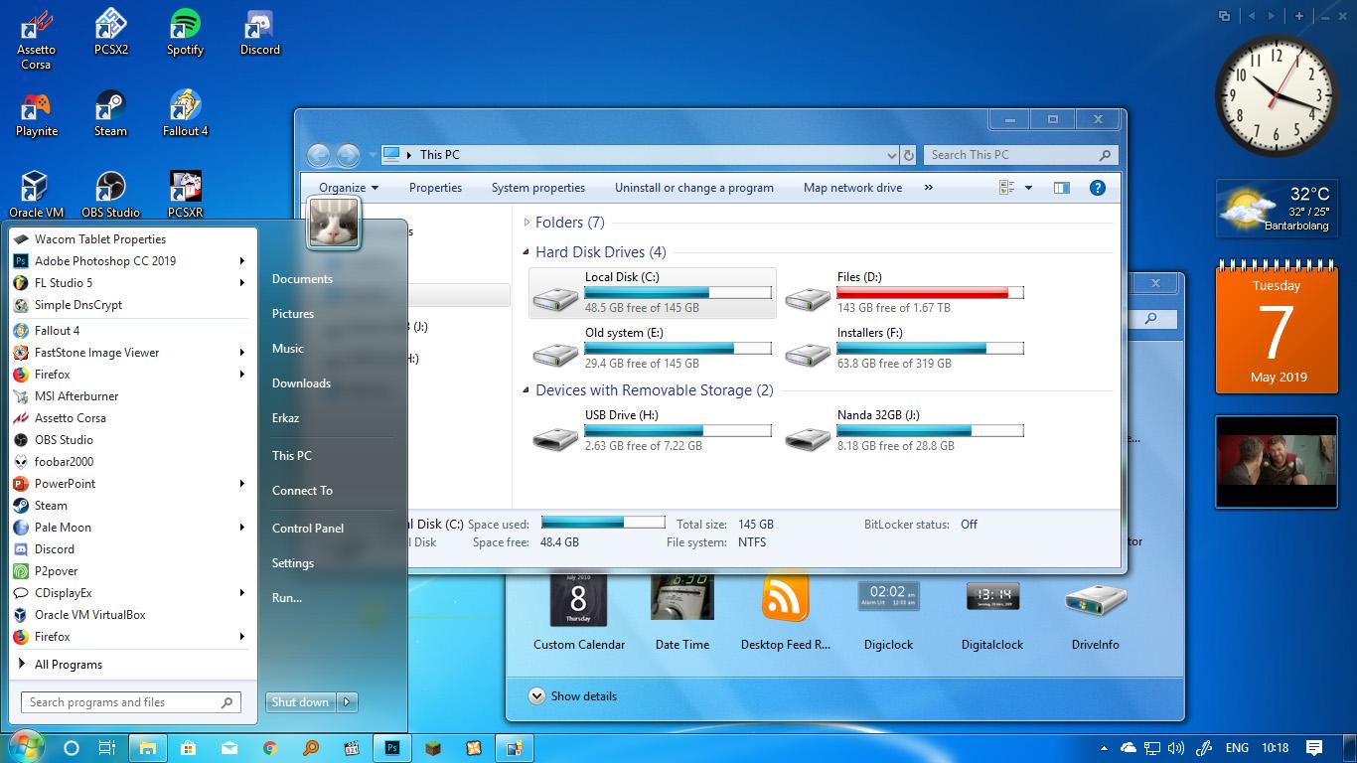The width and height of the screenshot is (1357, 763).
Task: Click the volume icon in the system tray
Action: (1176, 748)
